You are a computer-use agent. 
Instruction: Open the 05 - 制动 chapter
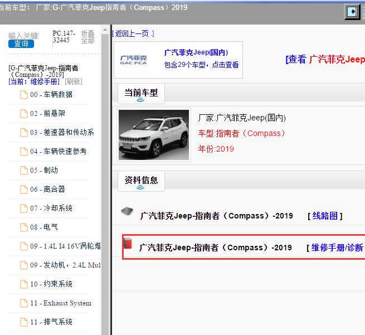44,170
